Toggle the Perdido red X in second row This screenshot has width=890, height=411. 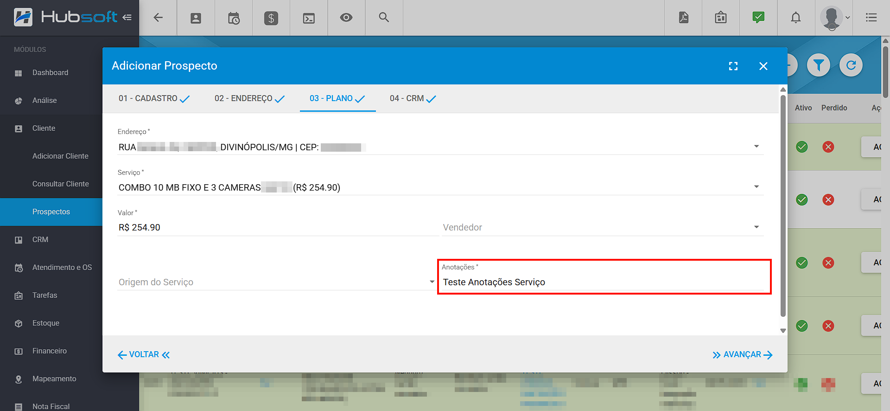pos(828,200)
